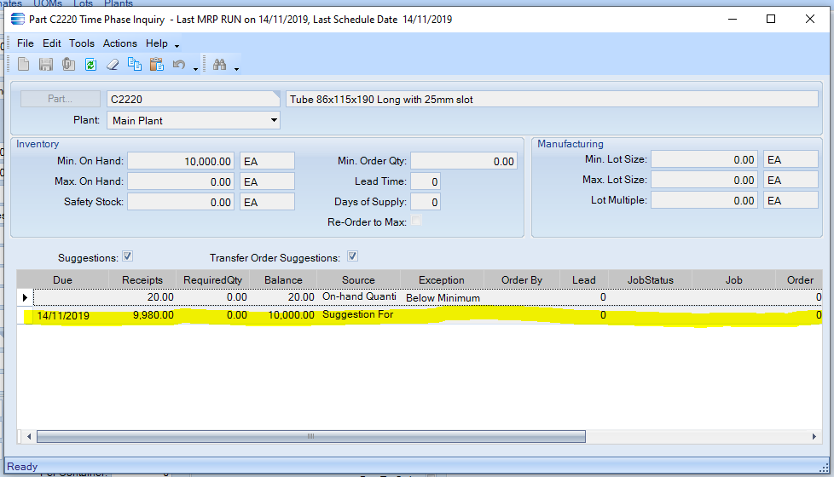Click the 9,980.00 receipts cell
834x477 pixels.
pyautogui.click(x=142, y=315)
